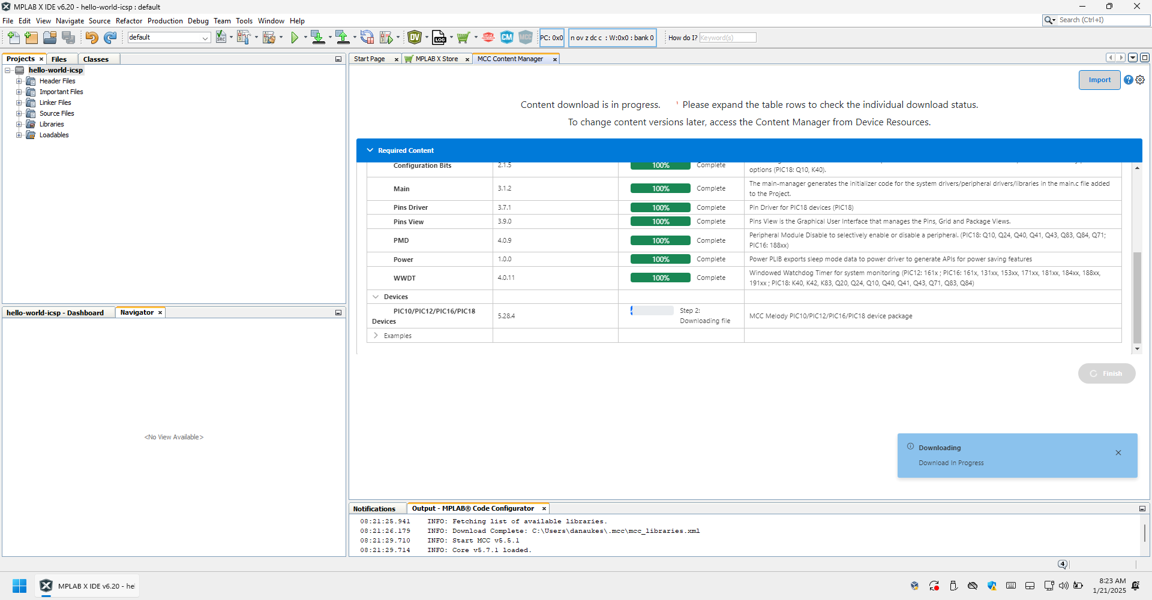Click the green upload-arrow device icon
Image resolution: width=1152 pixels, height=600 pixels.
(342, 38)
